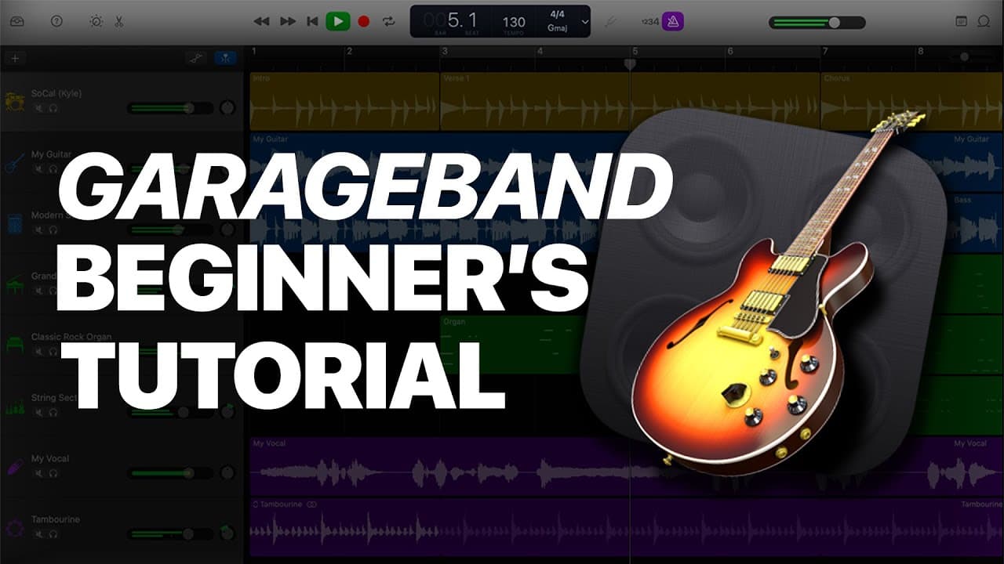Screen dimensions: 1004x564
Task: Adjust the Tambourine volume slider
Action: click(170, 534)
